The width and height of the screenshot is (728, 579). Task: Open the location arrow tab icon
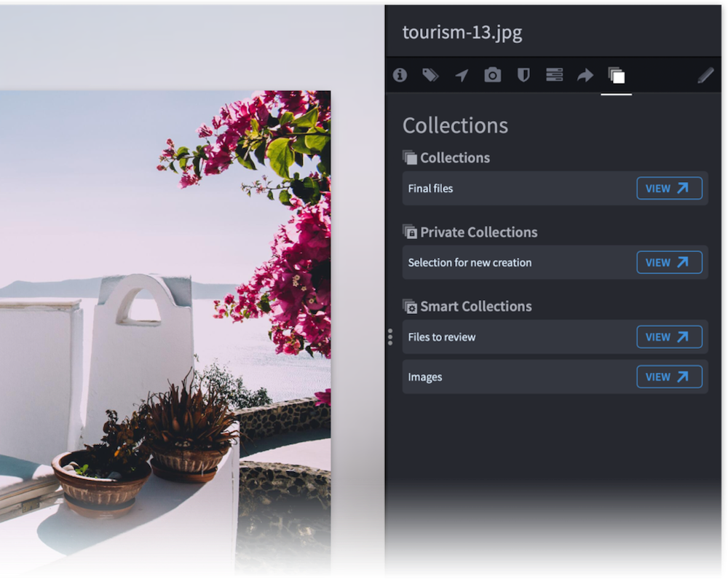[x=462, y=75]
